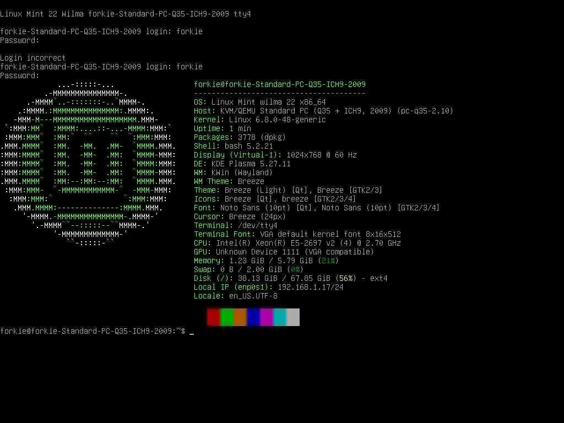Click the blue color block
The width and height of the screenshot is (564, 423).
pos(253,317)
